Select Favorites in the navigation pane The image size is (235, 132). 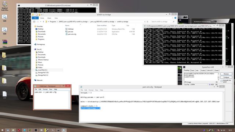(40, 26)
